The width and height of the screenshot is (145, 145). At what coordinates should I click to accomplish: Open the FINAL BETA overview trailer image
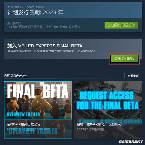pos(38,100)
